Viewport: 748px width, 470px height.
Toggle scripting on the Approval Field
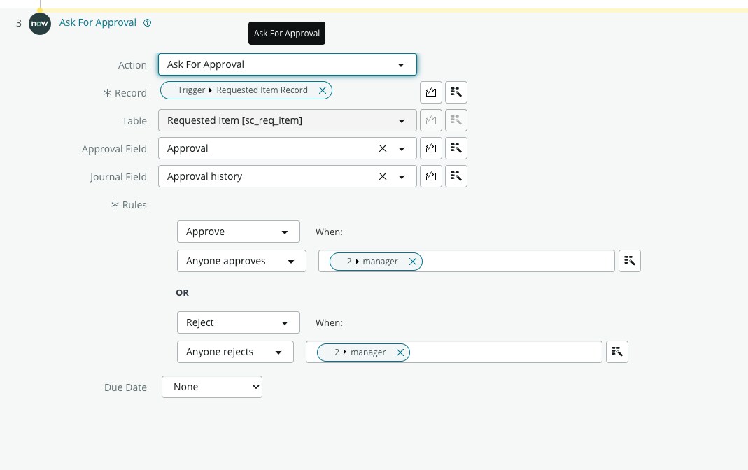tap(430, 148)
